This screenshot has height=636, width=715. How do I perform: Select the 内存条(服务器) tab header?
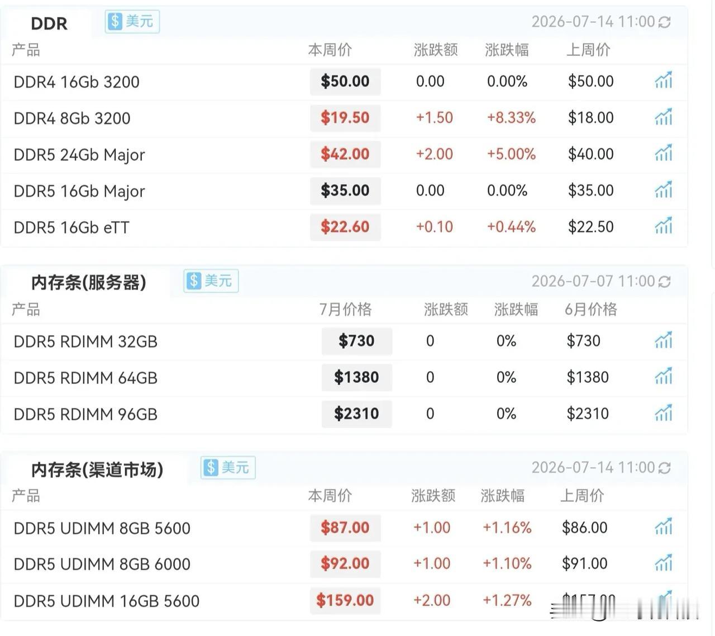click(89, 283)
